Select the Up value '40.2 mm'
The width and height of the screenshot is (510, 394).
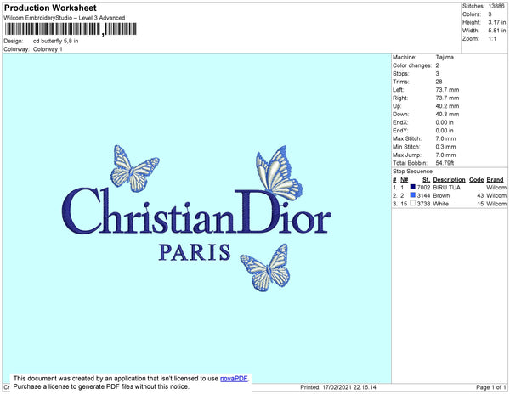click(x=447, y=106)
